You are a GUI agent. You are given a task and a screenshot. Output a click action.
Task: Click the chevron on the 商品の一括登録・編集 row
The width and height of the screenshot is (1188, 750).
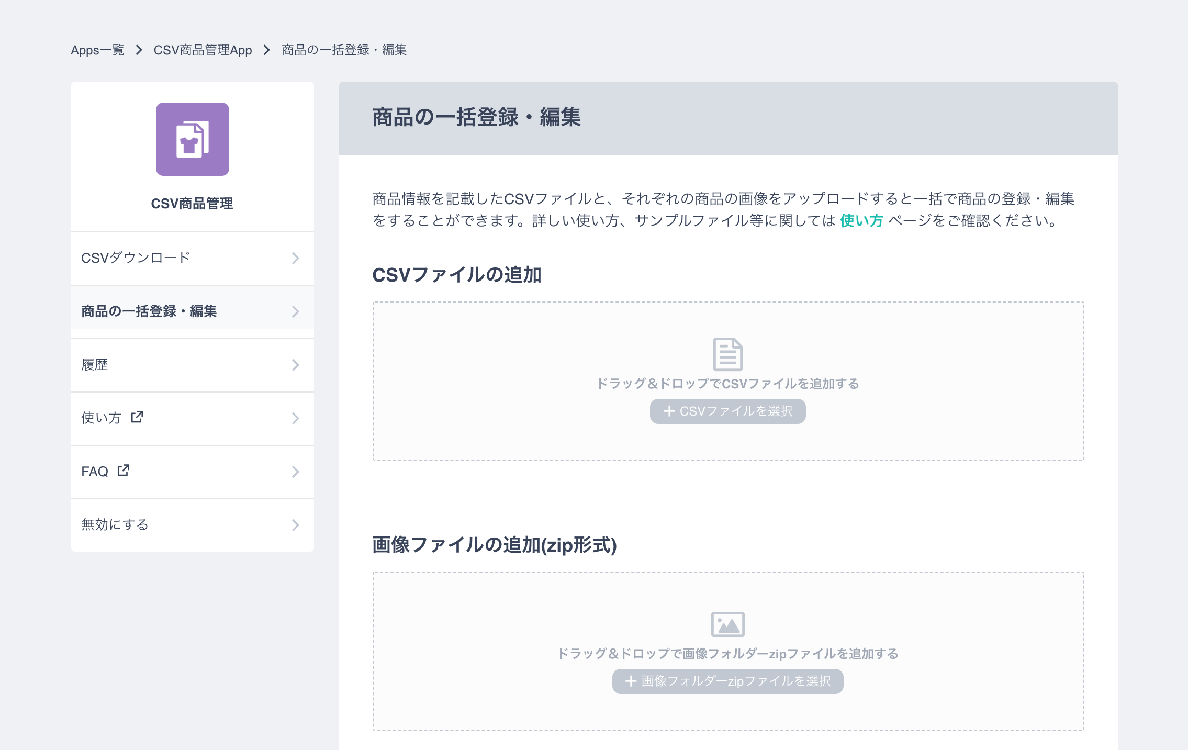[296, 311]
